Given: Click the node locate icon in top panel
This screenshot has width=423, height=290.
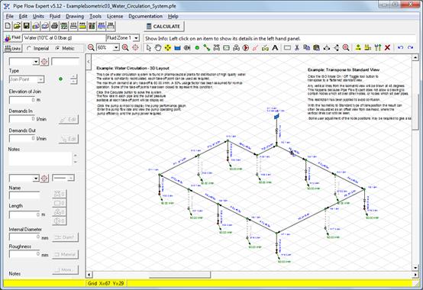Looking at the screenshot, I should (x=44, y=62).
